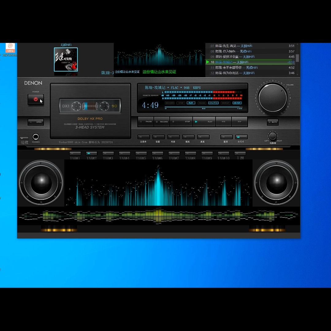Screen dimensions: 331x331
Task: Select playlist track 11 陈瑞-来不来都等你
Action: tap(251, 67)
